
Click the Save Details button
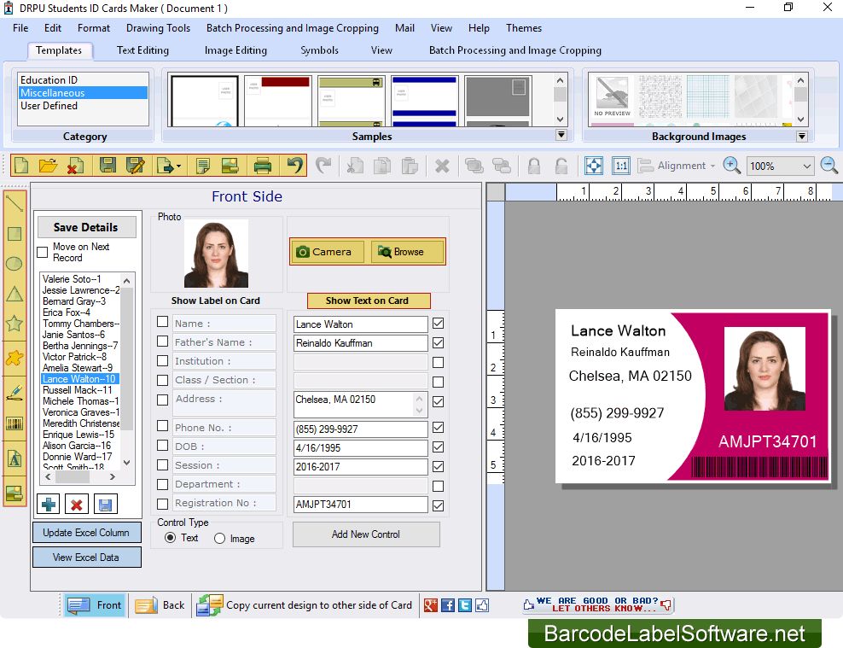point(86,227)
